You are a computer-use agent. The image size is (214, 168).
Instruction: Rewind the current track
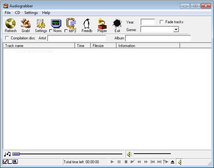click(x=139, y=162)
